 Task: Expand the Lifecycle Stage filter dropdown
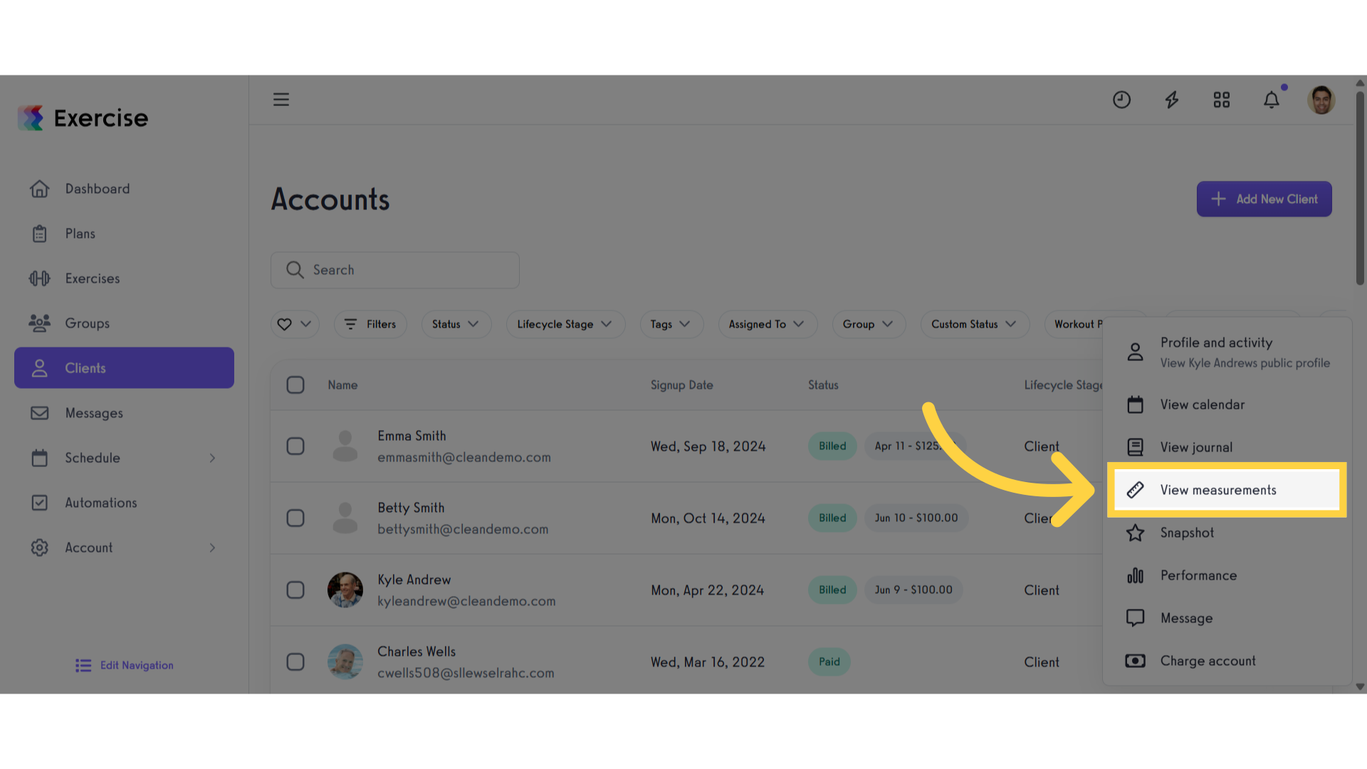point(565,324)
